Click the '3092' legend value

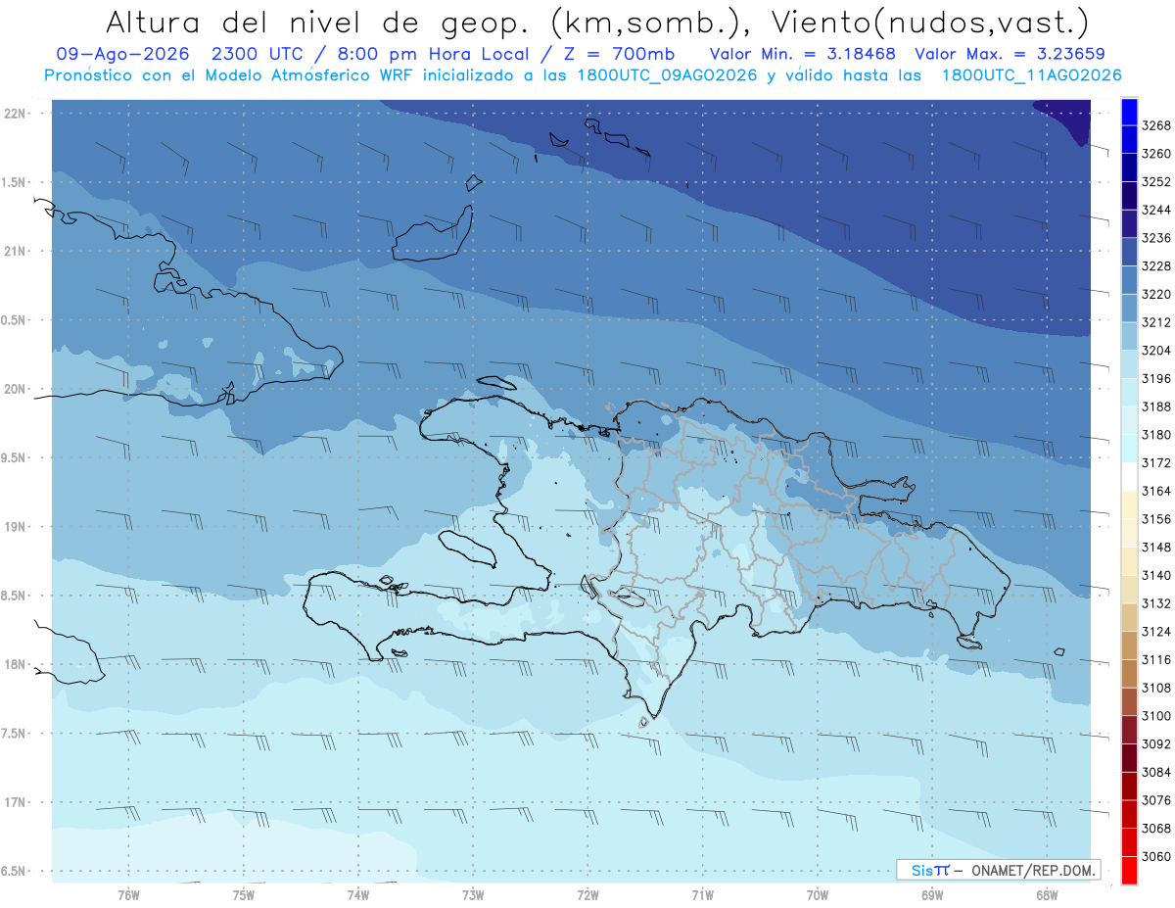1156,744
